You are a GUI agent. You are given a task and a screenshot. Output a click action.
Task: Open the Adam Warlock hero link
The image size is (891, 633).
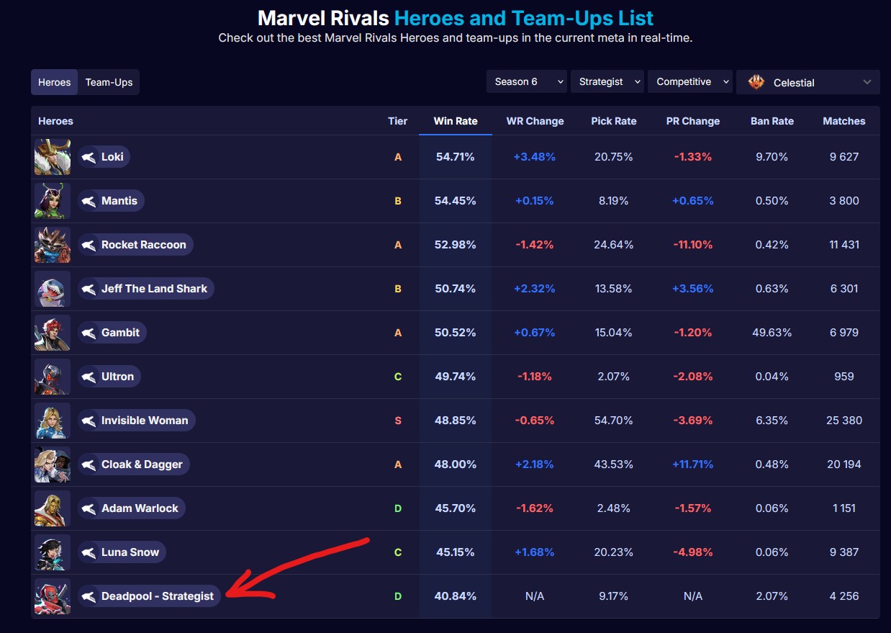click(131, 508)
